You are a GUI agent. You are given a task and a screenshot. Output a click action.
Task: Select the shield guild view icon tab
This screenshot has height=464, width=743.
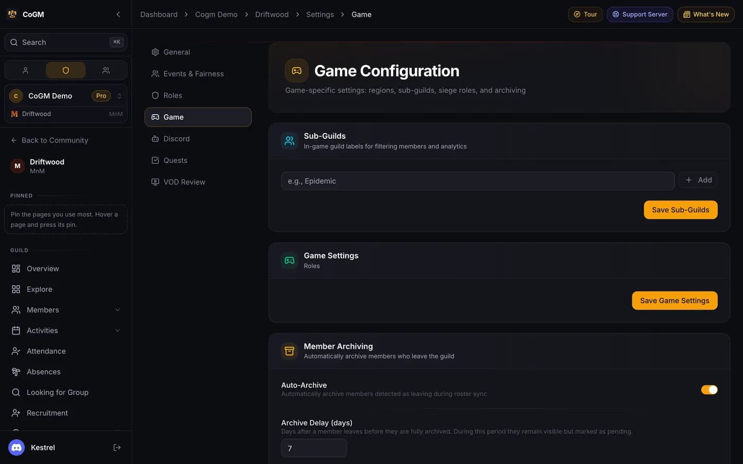click(x=66, y=70)
